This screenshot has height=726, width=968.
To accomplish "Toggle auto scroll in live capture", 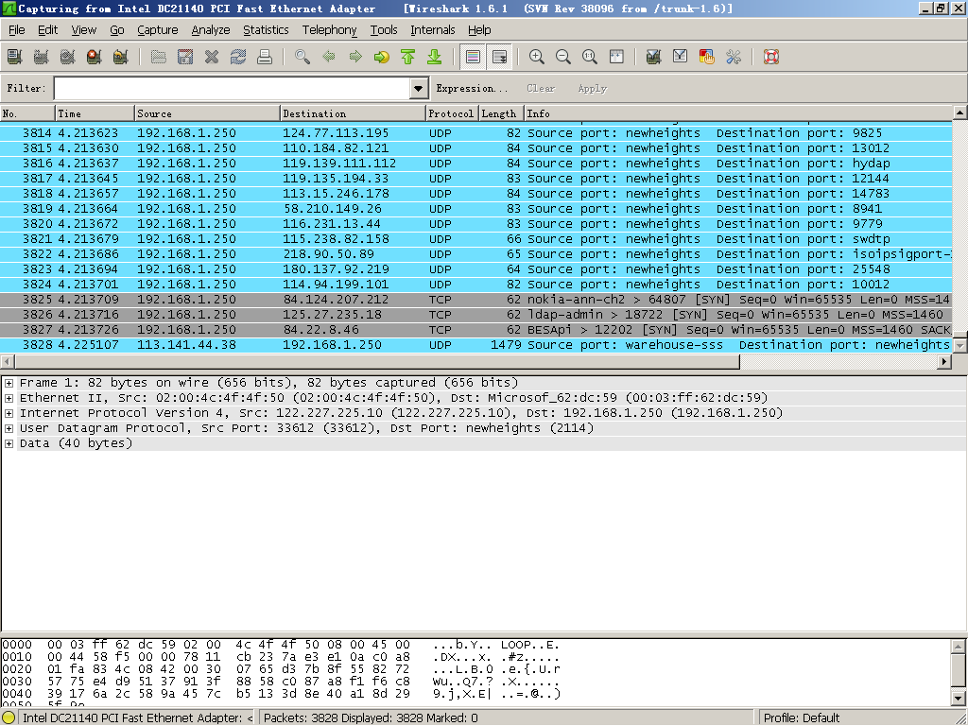I will point(499,57).
